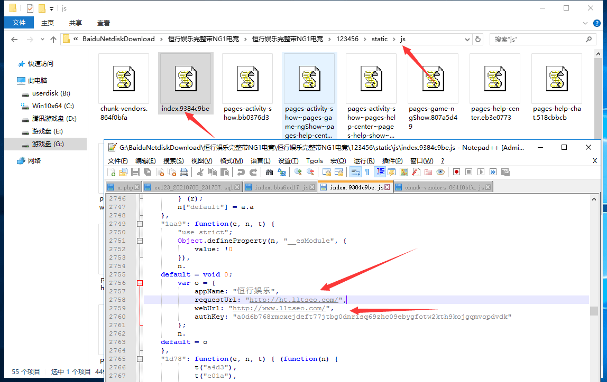
Task: Open the http://ht.lltseo.com/ link in editor
Action: click(x=294, y=300)
